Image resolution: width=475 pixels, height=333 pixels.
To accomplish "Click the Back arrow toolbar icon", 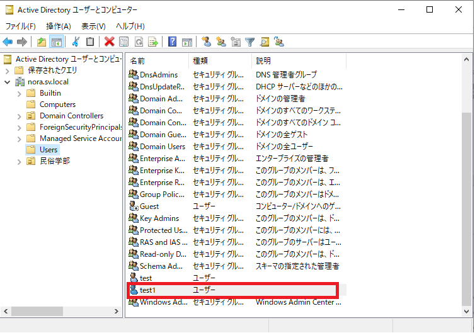I will point(8,42).
